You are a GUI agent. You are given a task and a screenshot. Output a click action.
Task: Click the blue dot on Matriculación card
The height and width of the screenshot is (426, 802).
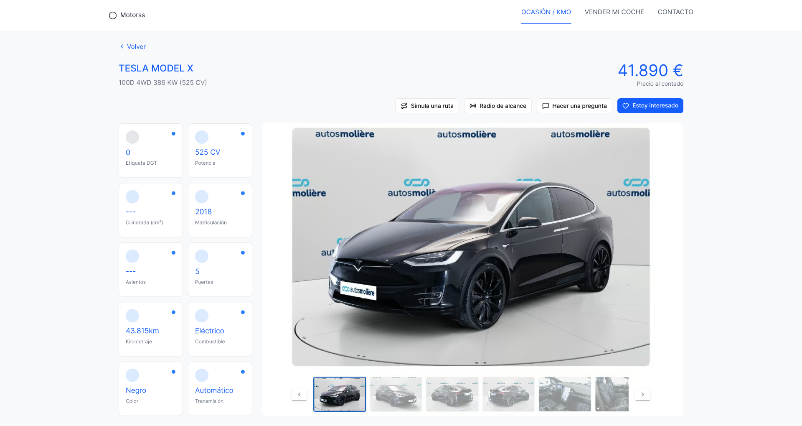pyautogui.click(x=243, y=193)
